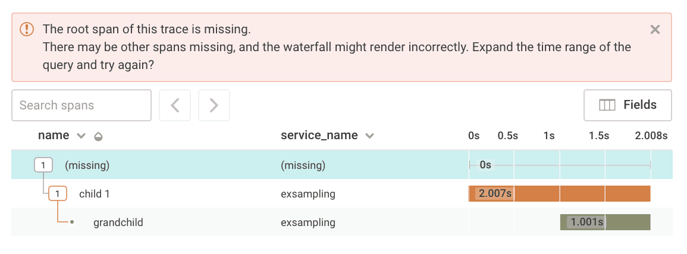The height and width of the screenshot is (254, 687).
Task: Click exsampling service on child 1 row
Action: click(308, 194)
